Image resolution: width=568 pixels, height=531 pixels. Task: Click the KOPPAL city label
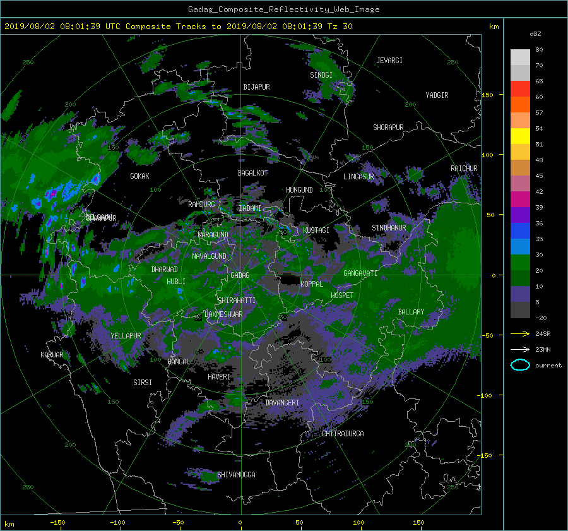[x=312, y=284]
